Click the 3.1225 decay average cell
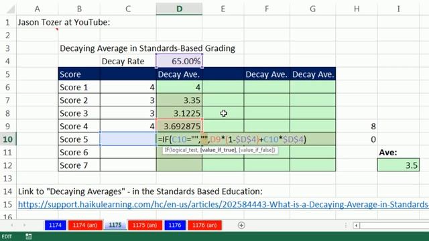This screenshot has height=241, width=429. click(x=179, y=113)
